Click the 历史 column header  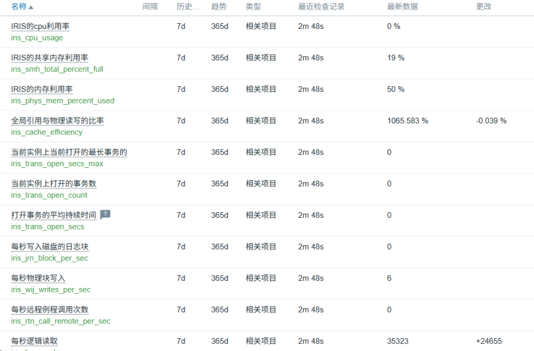coord(188,6)
